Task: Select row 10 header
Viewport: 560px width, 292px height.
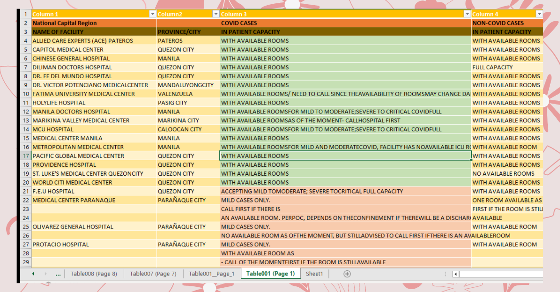Action: (x=26, y=94)
